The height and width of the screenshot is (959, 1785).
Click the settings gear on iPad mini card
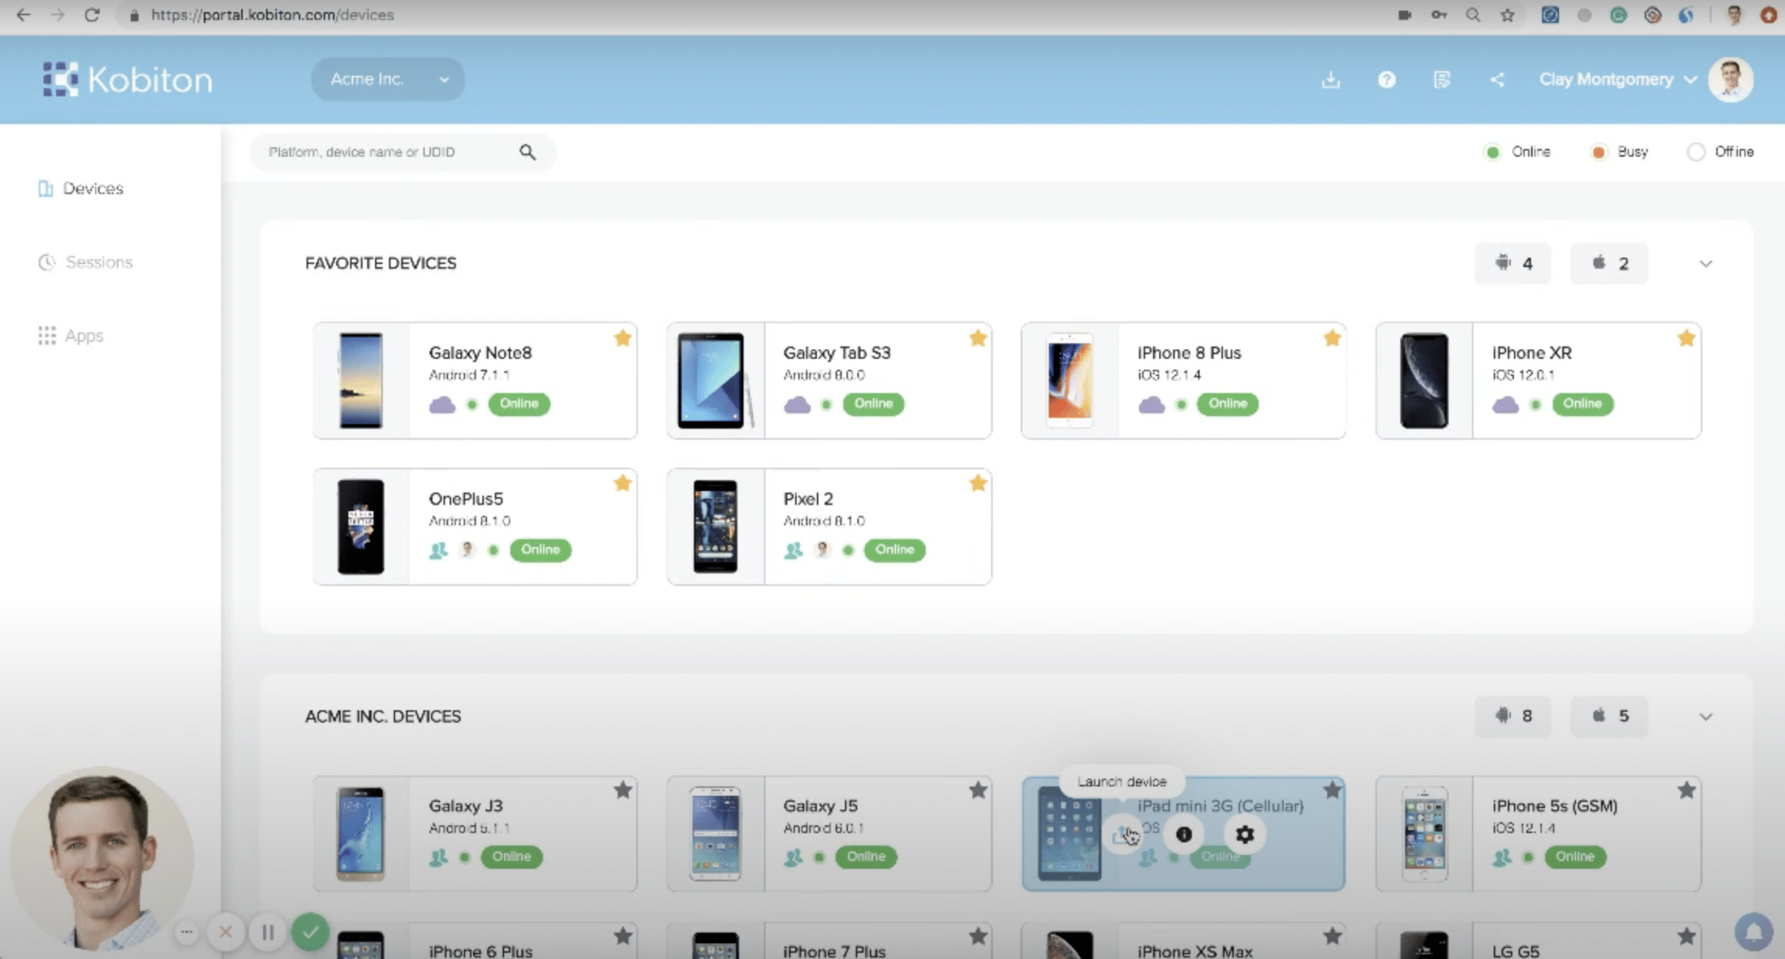(x=1245, y=834)
